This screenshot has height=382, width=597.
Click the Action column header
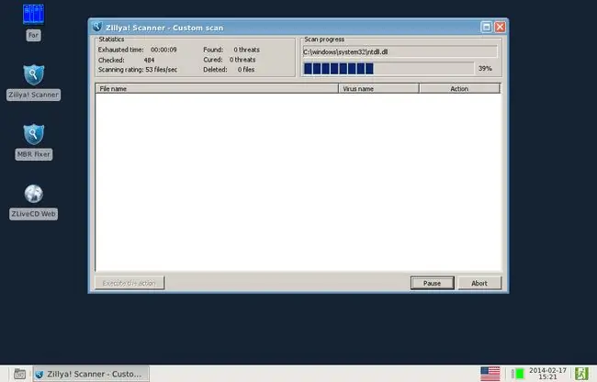click(x=459, y=89)
